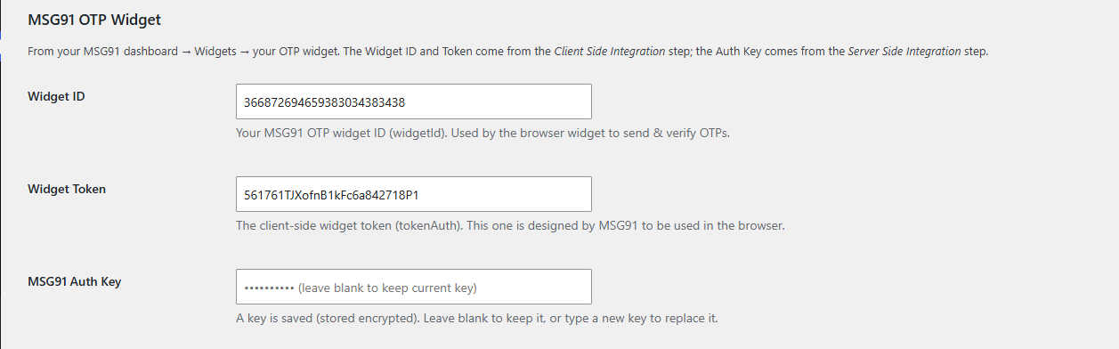Image resolution: width=1119 pixels, height=349 pixels.
Task: Click the Widget ID field label
Action: pos(56,96)
